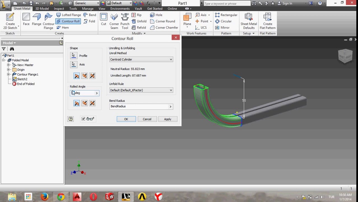The image size is (358, 202).
Task: Click the keyword search box
Action: click(227, 3)
